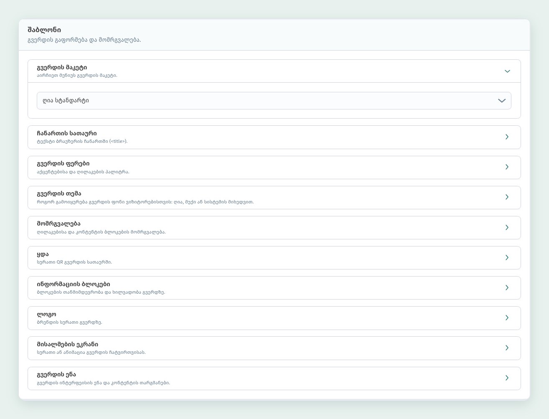The height and width of the screenshot is (419, 549).
Task: Expand ყდა section arrow
Action: 507,258
